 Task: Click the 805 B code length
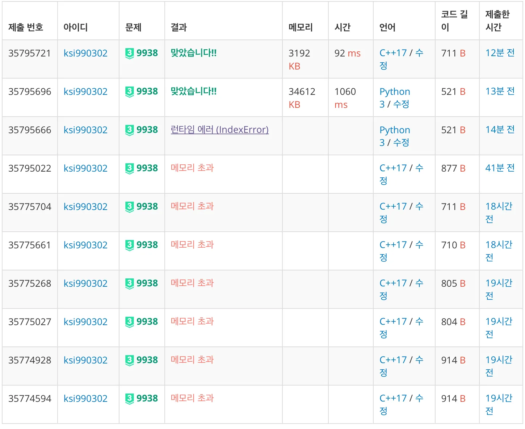(x=453, y=283)
